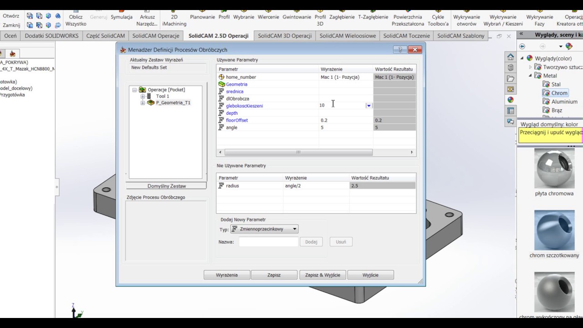Image resolution: width=583 pixels, height=328 pixels.
Task: Select Stal folder in appearances tree
Action: (552, 84)
